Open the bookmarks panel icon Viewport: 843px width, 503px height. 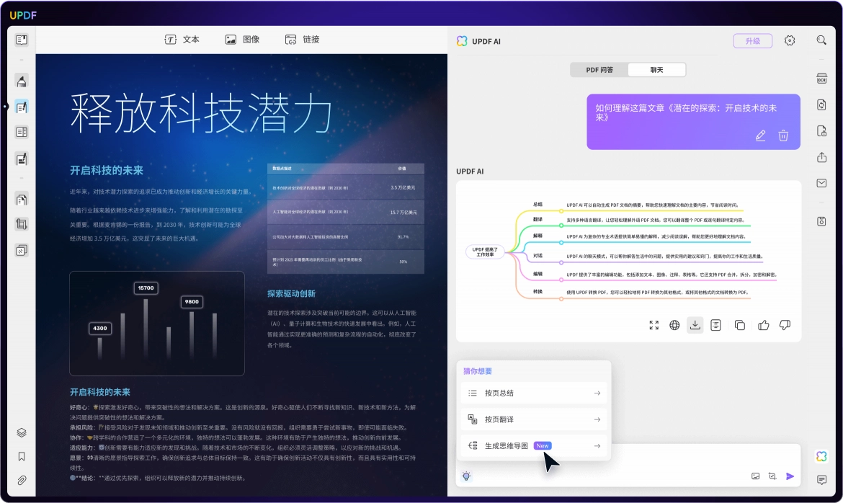[22, 457]
